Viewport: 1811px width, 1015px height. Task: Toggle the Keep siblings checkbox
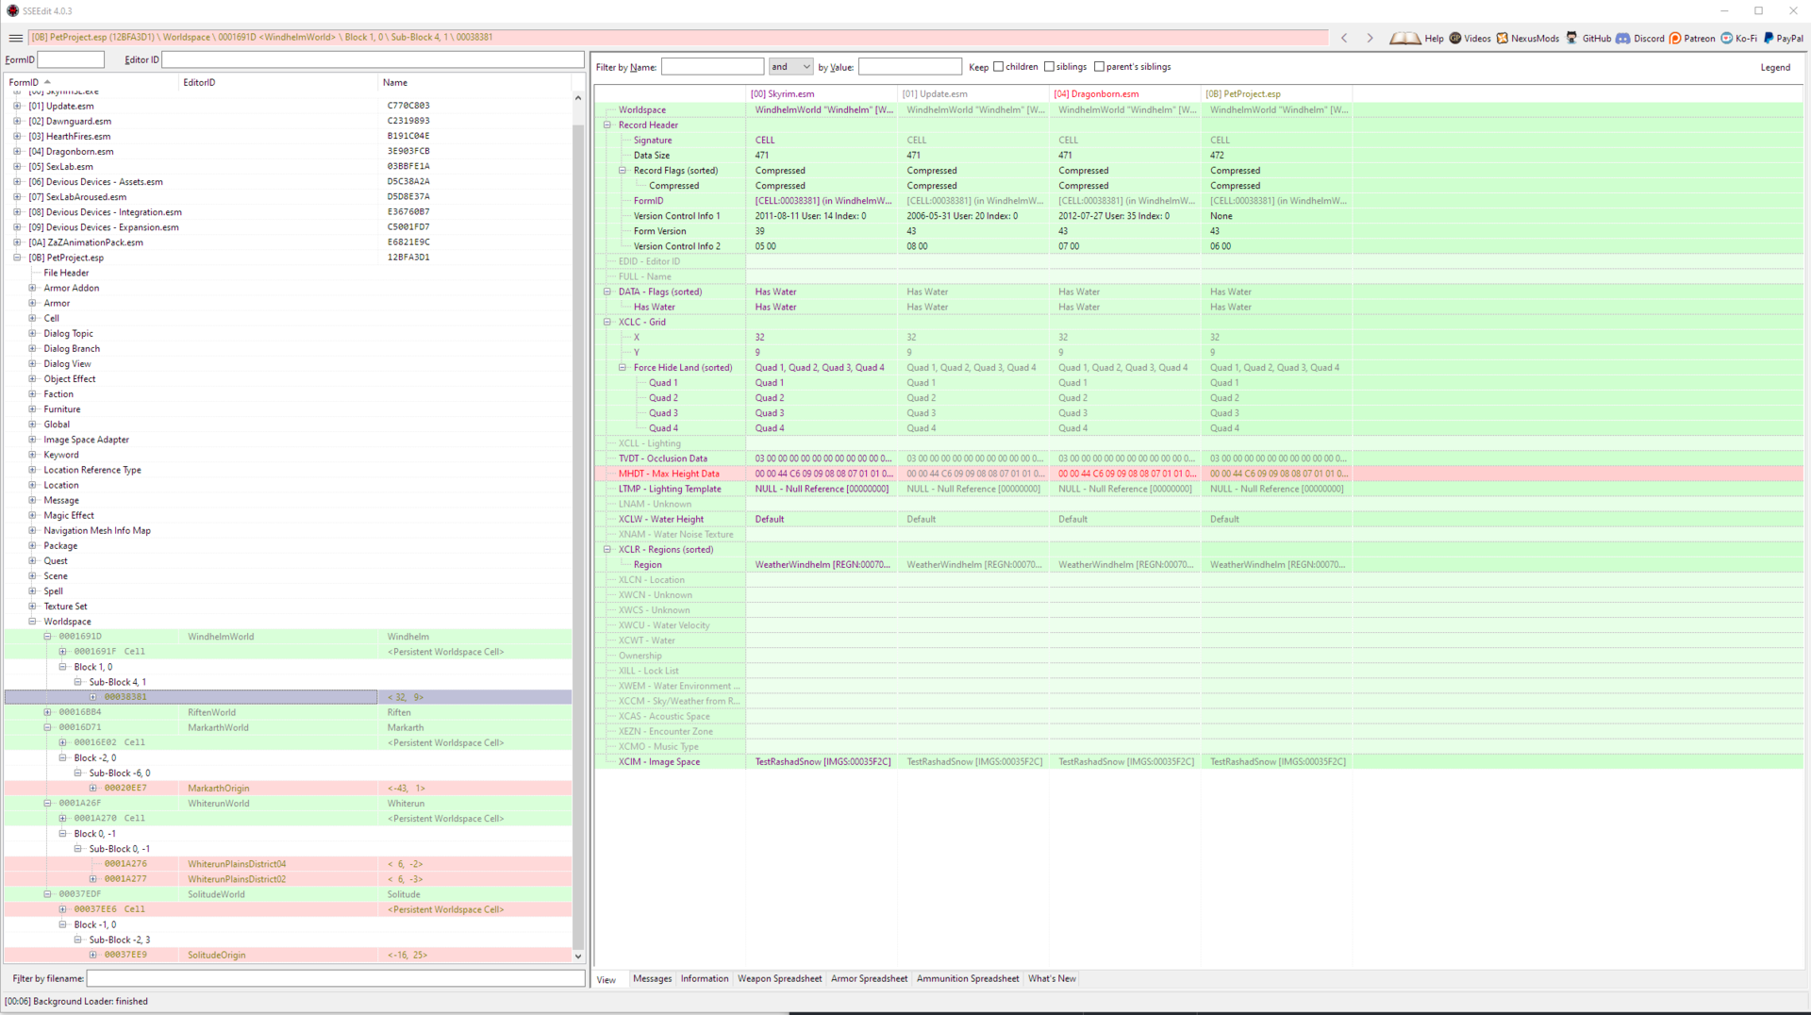click(1049, 67)
